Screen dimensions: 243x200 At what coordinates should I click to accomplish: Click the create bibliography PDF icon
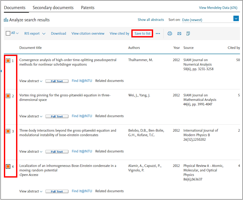pyautogui.click(x=188, y=34)
